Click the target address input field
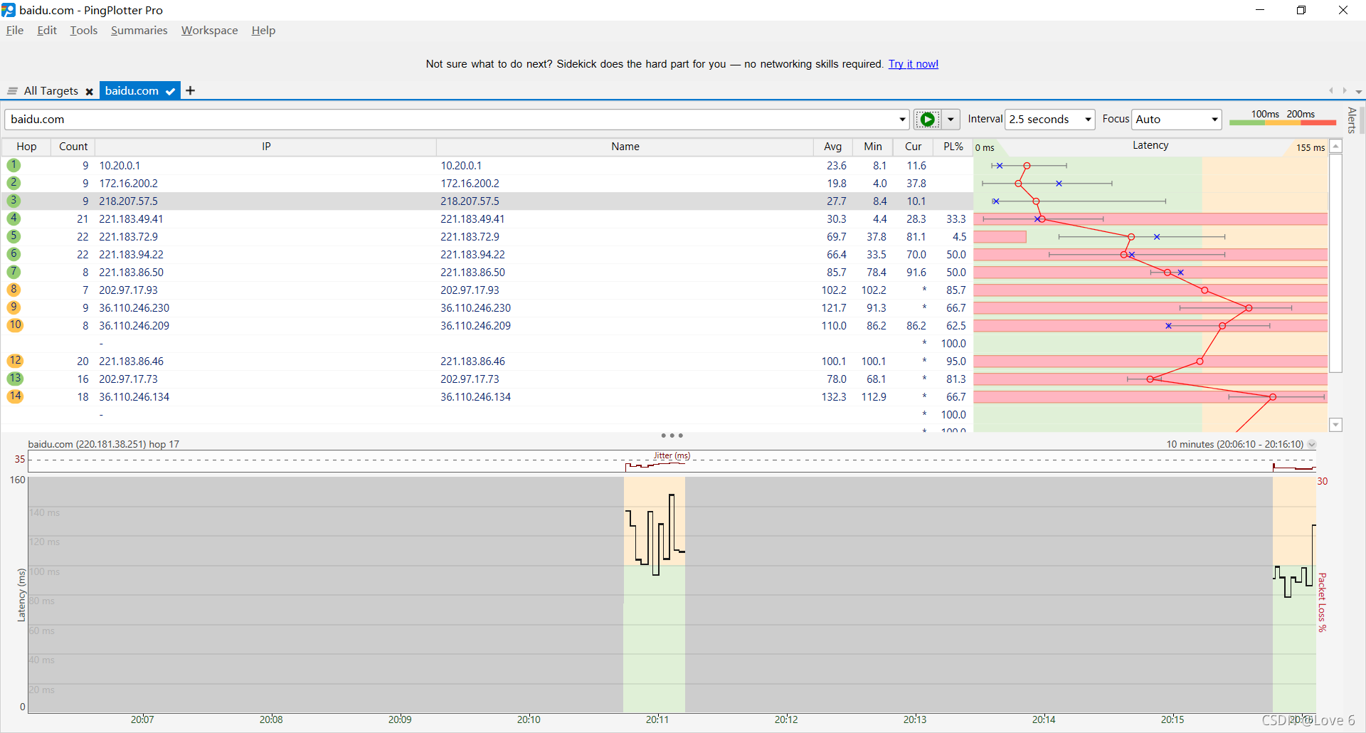The height and width of the screenshot is (733, 1366). (x=451, y=120)
